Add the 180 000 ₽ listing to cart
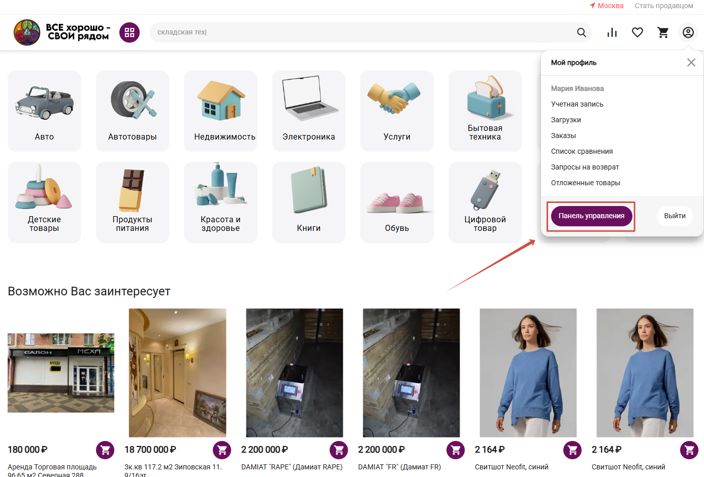This screenshot has height=477, width=704. [105, 450]
